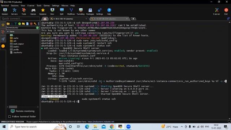Open the Sessions star sidebar tab
The height and width of the screenshot is (130, 231).
(3, 25)
